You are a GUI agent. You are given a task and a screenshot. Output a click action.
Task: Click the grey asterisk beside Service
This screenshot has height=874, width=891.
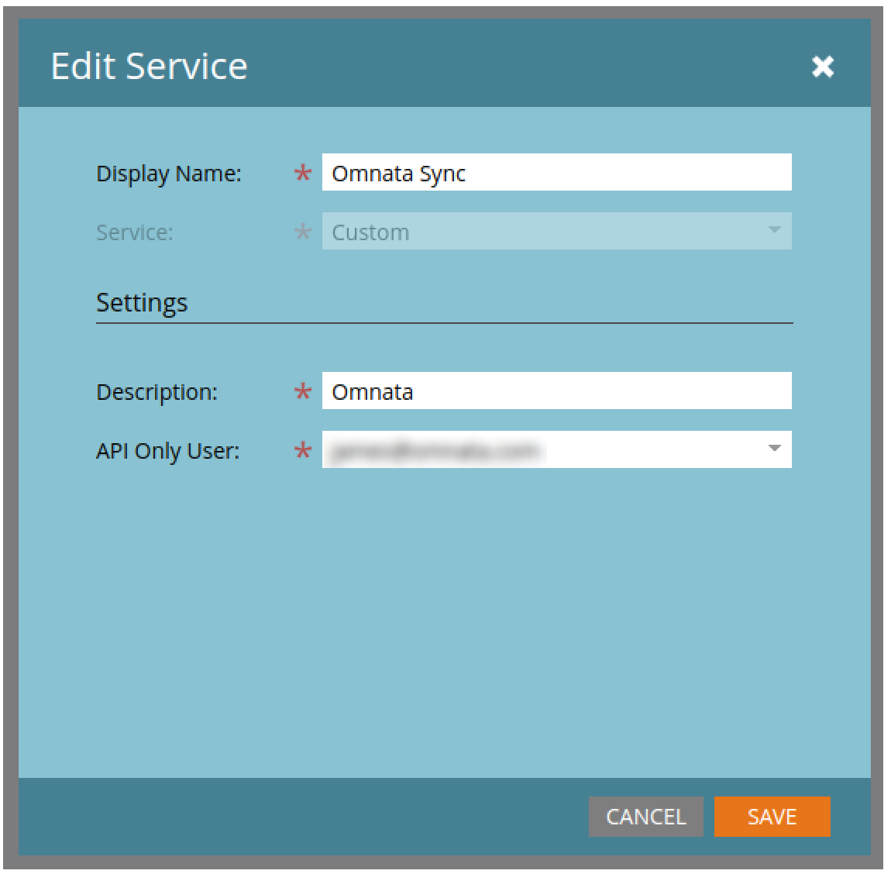(302, 232)
